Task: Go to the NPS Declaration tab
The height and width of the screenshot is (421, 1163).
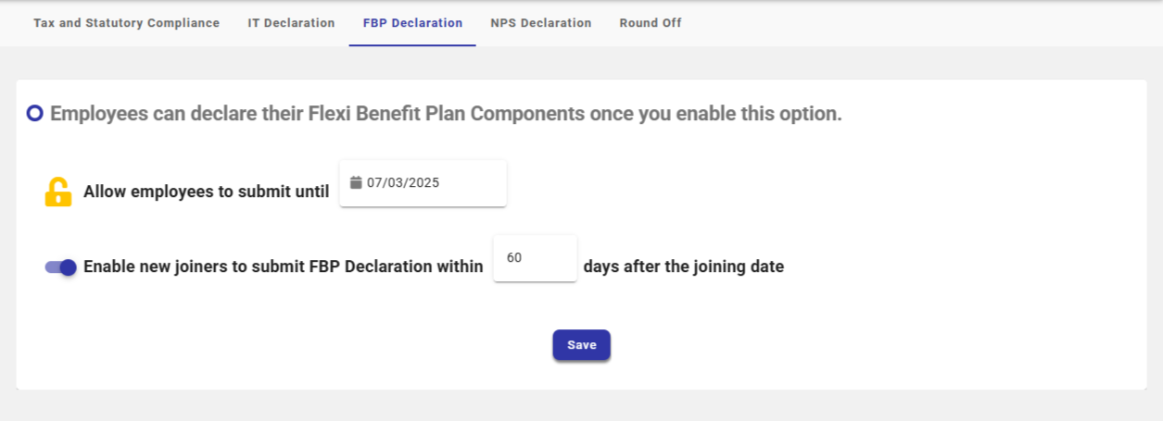Action: click(x=540, y=23)
